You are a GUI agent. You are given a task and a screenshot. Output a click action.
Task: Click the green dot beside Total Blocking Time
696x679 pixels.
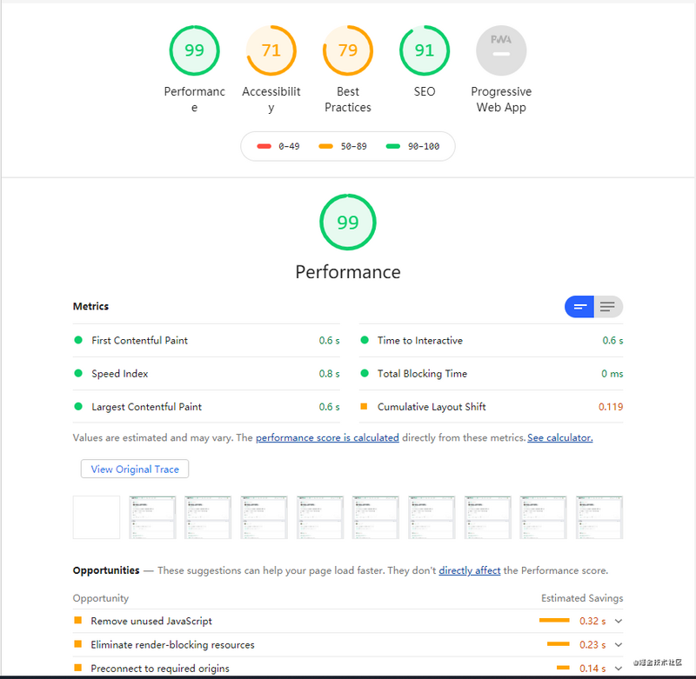click(x=365, y=373)
